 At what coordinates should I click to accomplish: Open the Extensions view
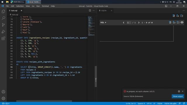tap(3, 38)
